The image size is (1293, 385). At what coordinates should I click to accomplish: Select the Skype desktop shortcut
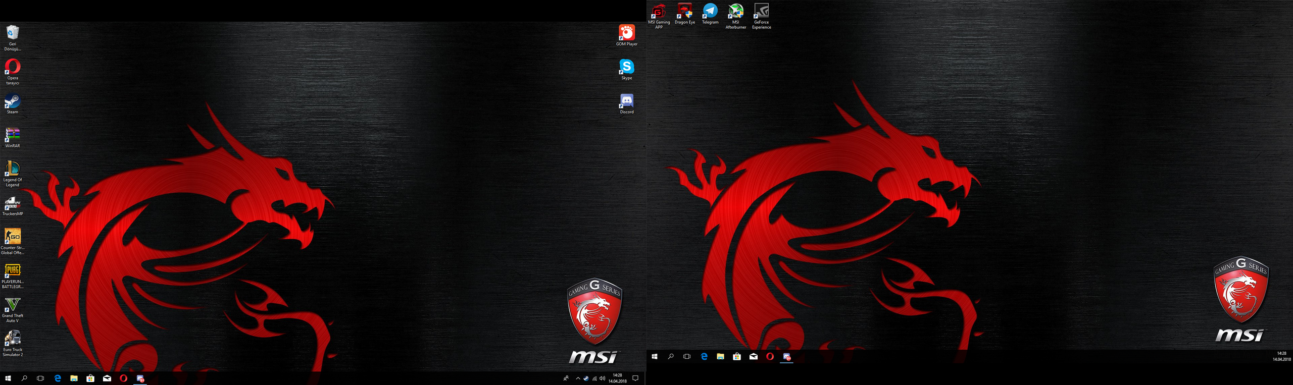tap(626, 70)
